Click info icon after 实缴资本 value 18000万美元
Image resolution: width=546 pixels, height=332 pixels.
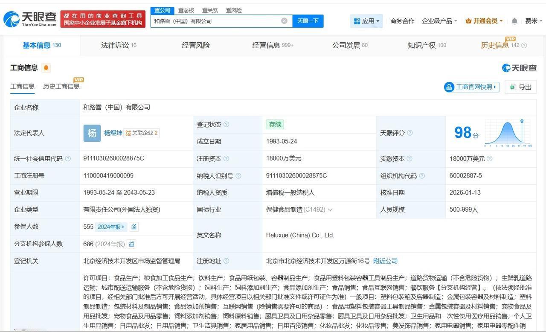pyautogui.click(x=489, y=159)
